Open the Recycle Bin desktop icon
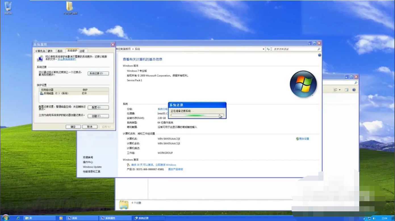The height and width of the screenshot is (221, 395). 8,8
